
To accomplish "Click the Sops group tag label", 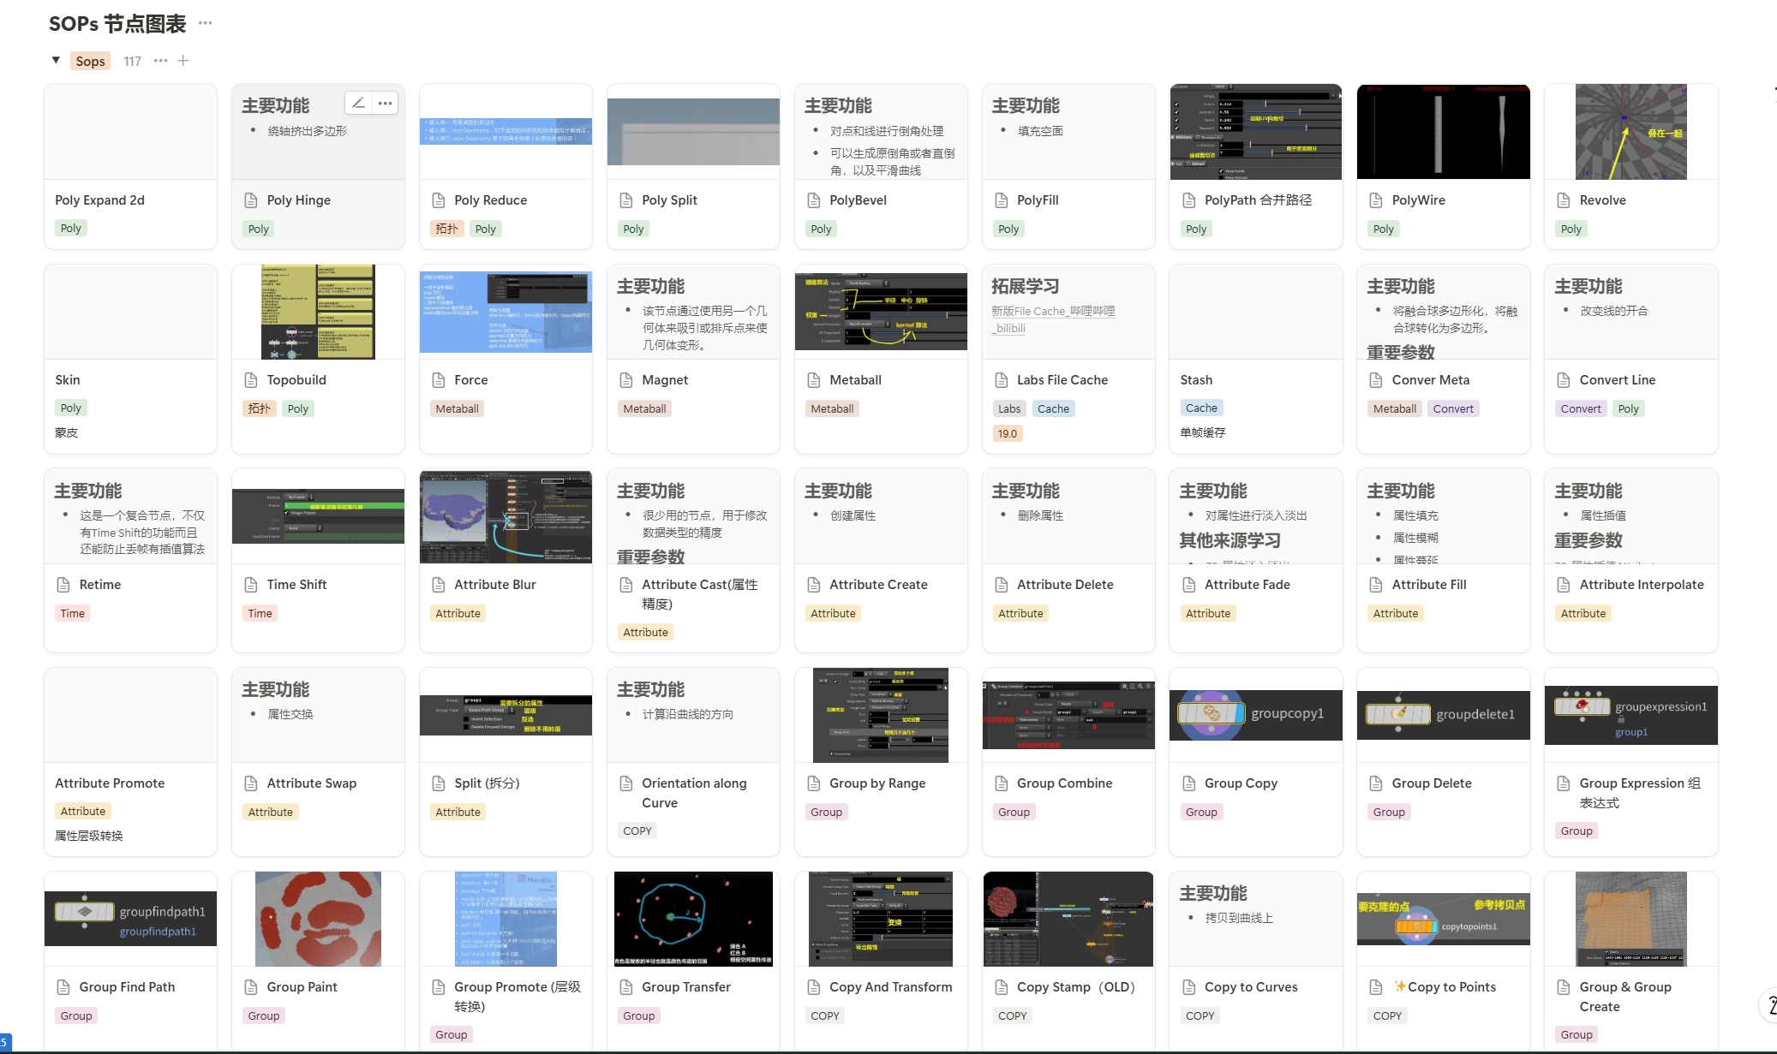I will [x=90, y=61].
